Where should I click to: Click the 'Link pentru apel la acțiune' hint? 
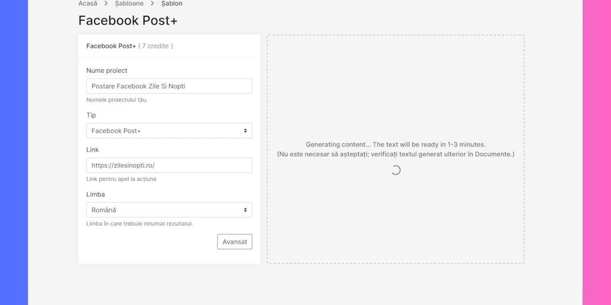[x=121, y=179]
